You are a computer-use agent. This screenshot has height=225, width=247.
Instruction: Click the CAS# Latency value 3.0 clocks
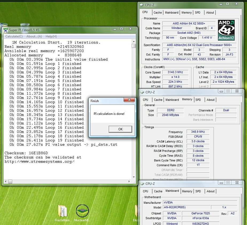coord(198,141)
